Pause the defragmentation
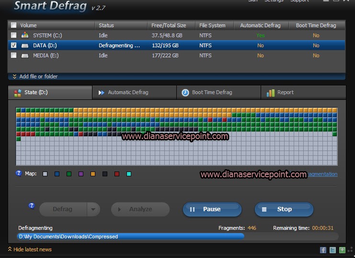The width and height of the screenshot is (355, 258). [212, 209]
